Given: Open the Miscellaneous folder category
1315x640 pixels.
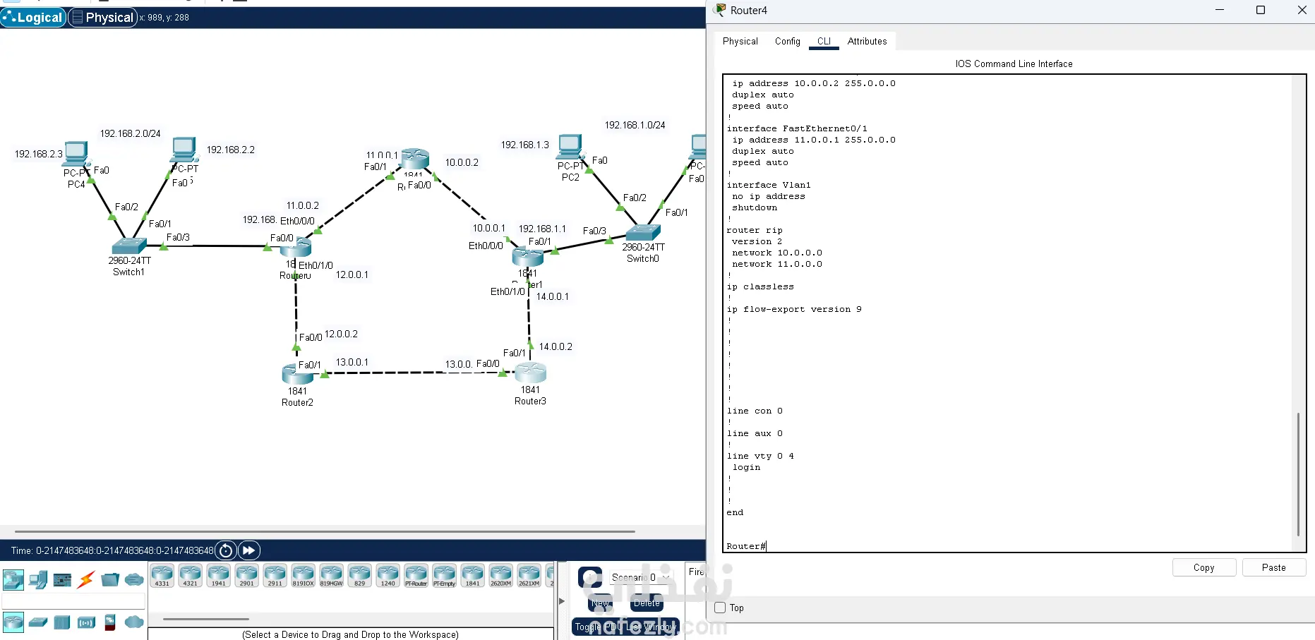Looking at the screenshot, I should click(110, 580).
